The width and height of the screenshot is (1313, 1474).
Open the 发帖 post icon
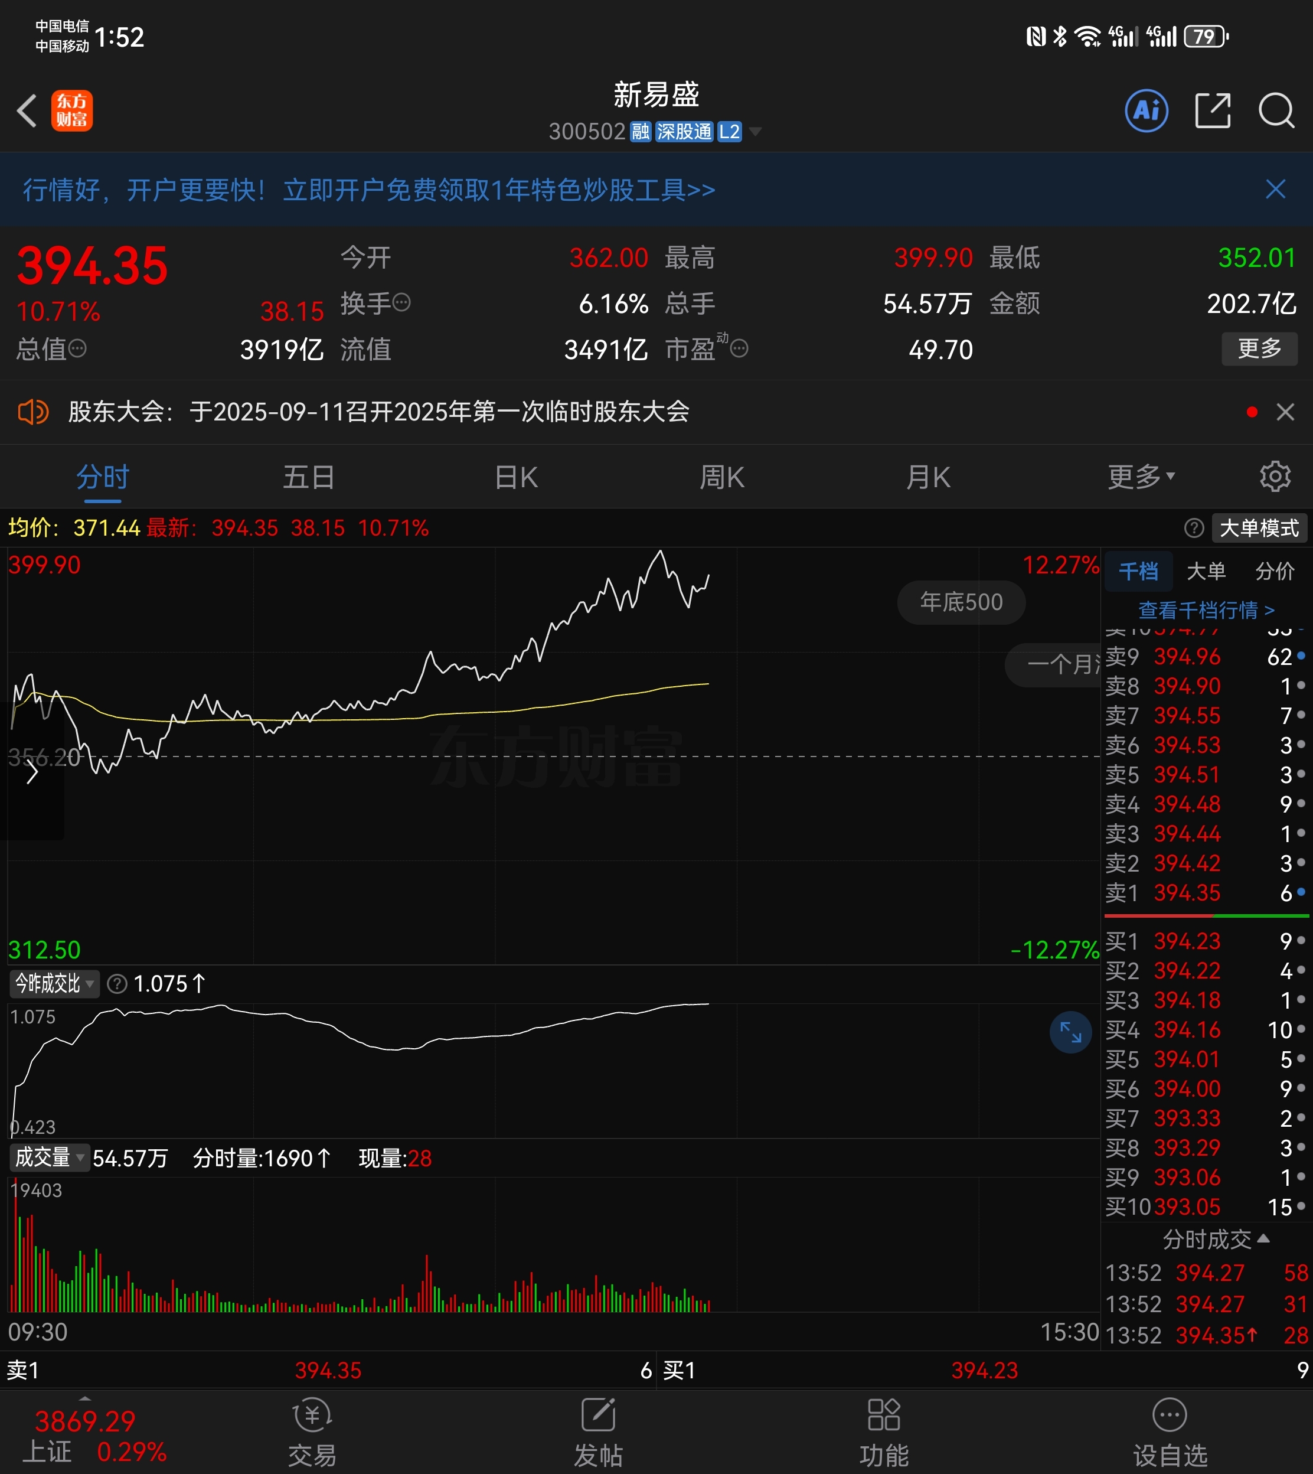pyautogui.click(x=598, y=1432)
